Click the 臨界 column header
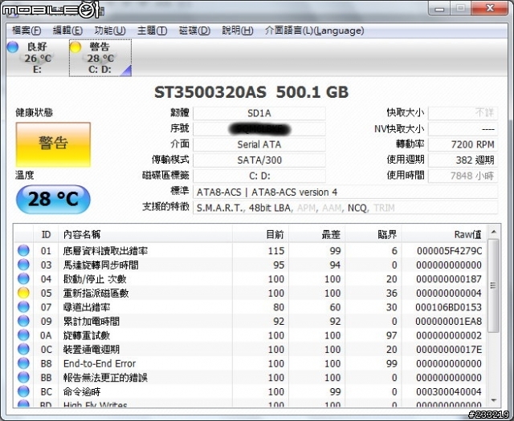The width and height of the screenshot is (514, 421). click(373, 234)
